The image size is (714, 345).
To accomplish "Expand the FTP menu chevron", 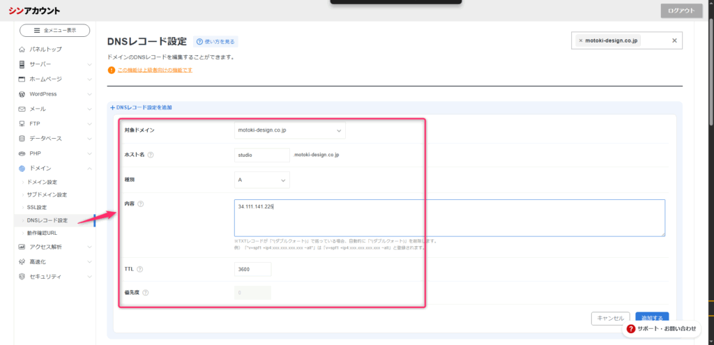I will (89, 124).
